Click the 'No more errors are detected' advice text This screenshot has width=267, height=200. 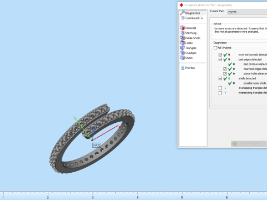(241, 30)
